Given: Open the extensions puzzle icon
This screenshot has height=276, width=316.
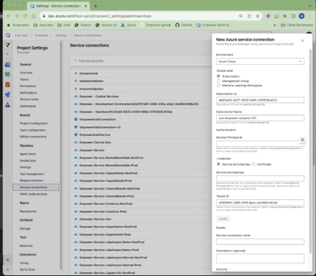Looking at the screenshot, I should pos(285,16).
